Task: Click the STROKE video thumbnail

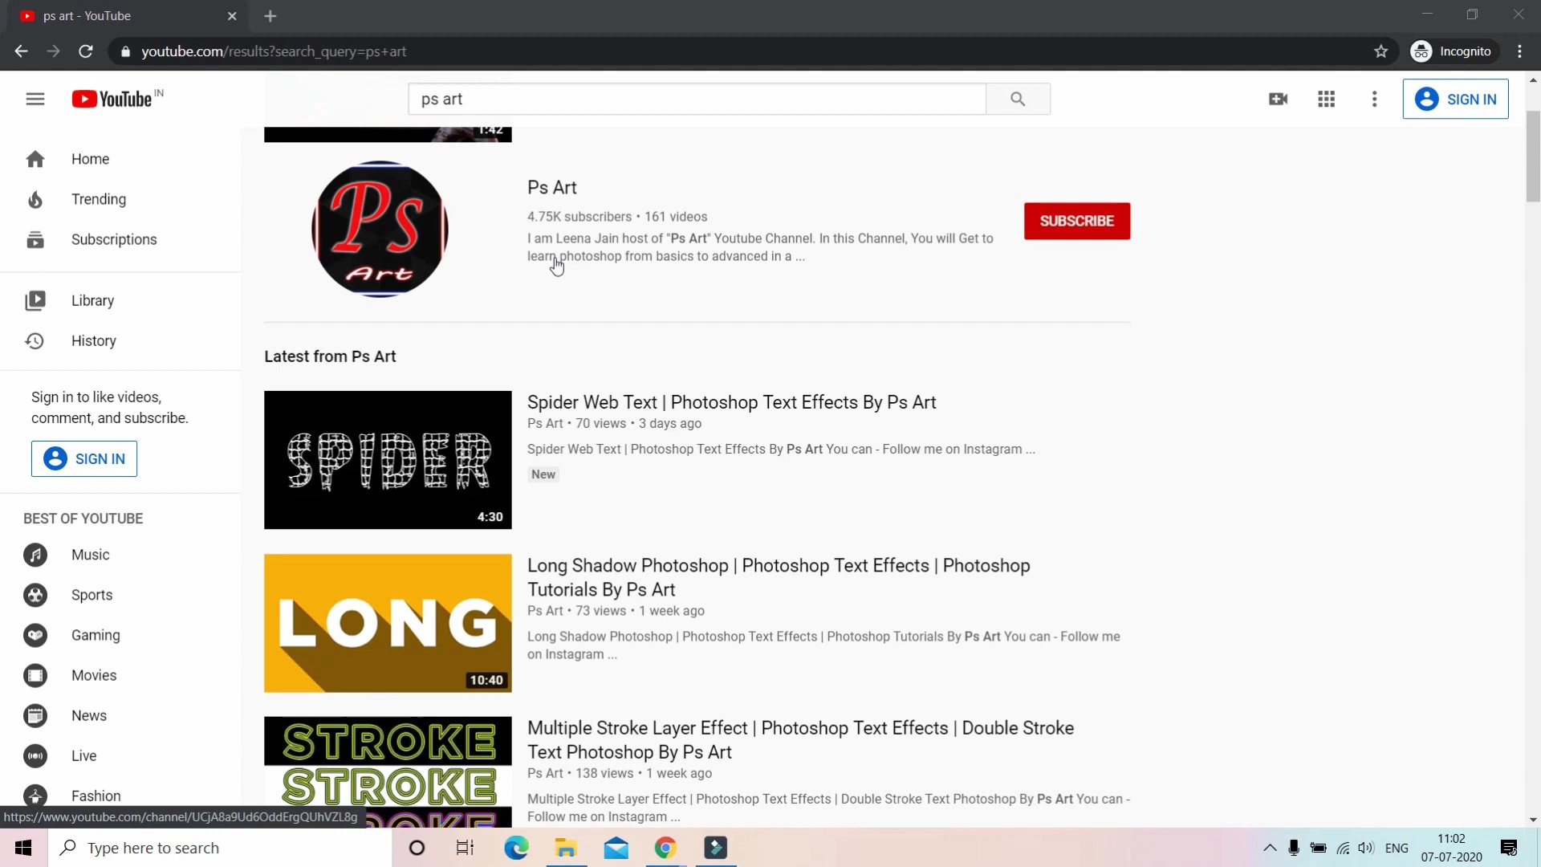Action: click(x=388, y=772)
